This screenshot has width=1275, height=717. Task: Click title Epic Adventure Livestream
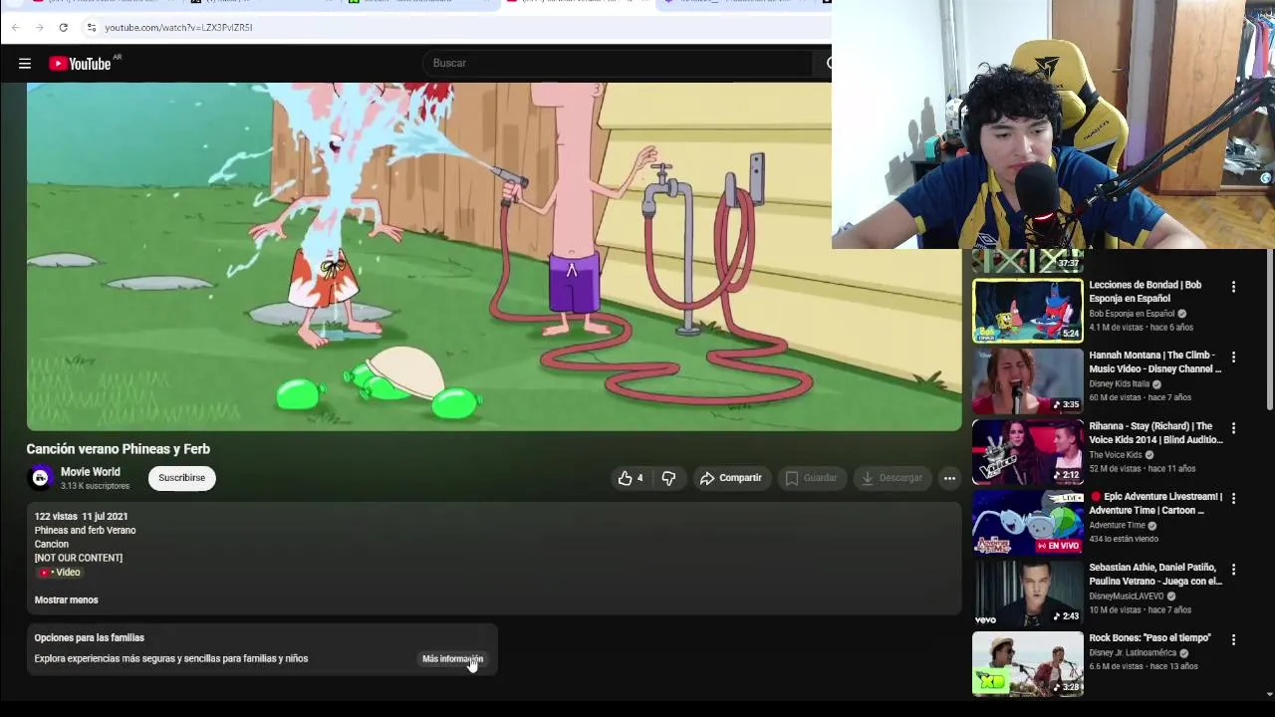[x=1155, y=503]
